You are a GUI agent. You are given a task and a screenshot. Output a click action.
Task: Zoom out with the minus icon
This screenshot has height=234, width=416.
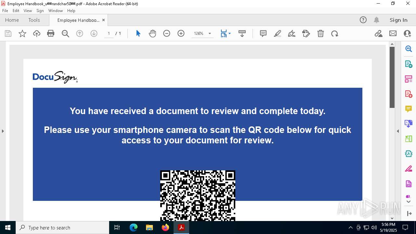pos(167,33)
